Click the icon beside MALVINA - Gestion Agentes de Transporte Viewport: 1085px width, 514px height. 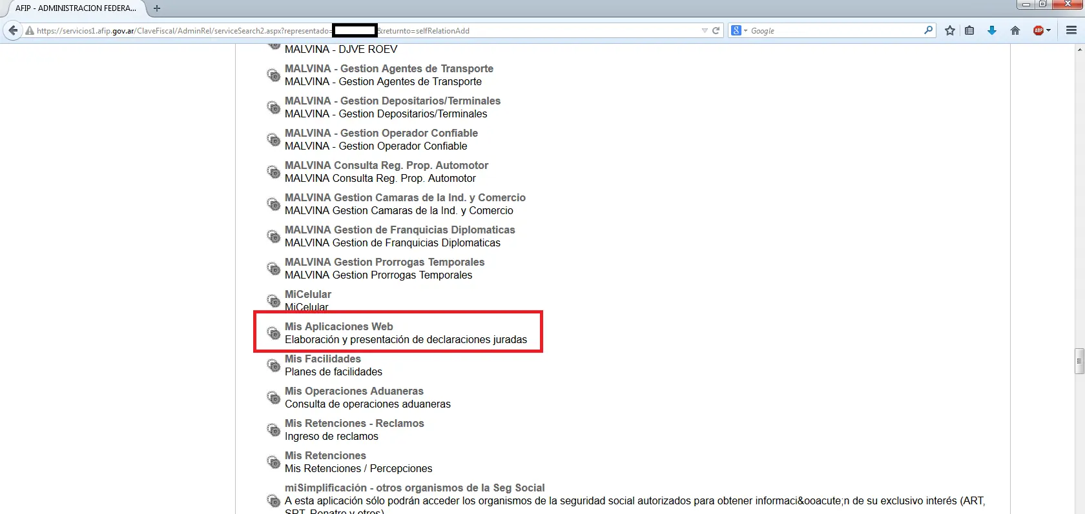274,75
